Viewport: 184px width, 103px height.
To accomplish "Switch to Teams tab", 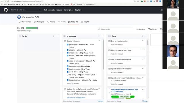I will [62, 22].
